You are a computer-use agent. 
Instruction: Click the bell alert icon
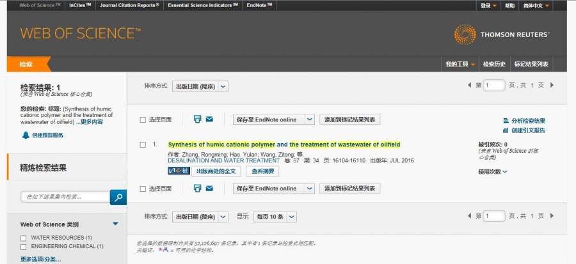pos(26,136)
